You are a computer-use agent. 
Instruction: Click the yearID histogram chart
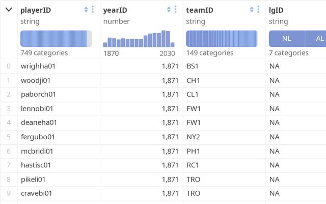click(x=139, y=39)
